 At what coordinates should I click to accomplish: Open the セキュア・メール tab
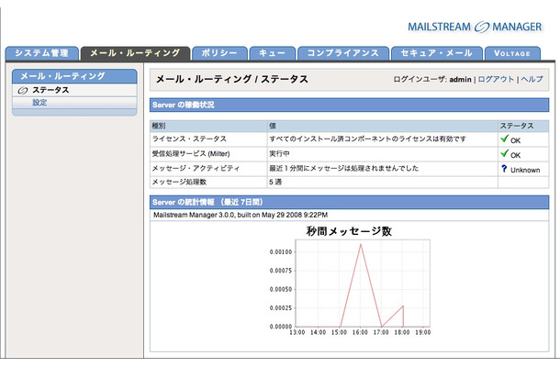click(436, 53)
